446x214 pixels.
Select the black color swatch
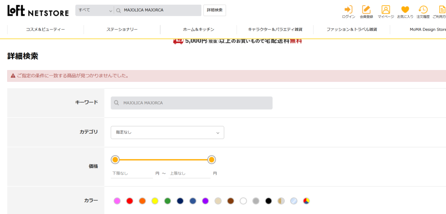tap(268, 201)
